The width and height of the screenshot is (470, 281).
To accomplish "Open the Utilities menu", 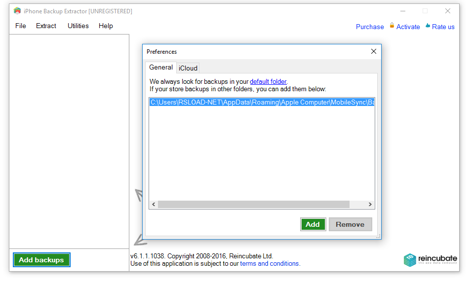I will (78, 26).
